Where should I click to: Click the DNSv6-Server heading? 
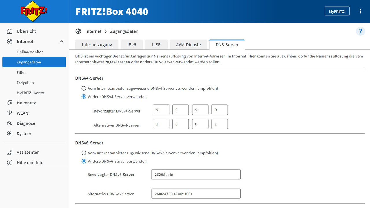click(89, 143)
